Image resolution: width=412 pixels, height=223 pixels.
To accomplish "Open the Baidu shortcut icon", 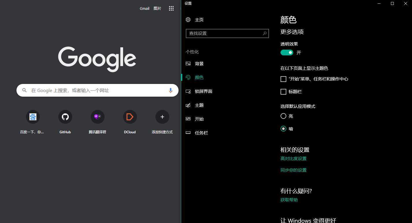I will coord(33,117).
